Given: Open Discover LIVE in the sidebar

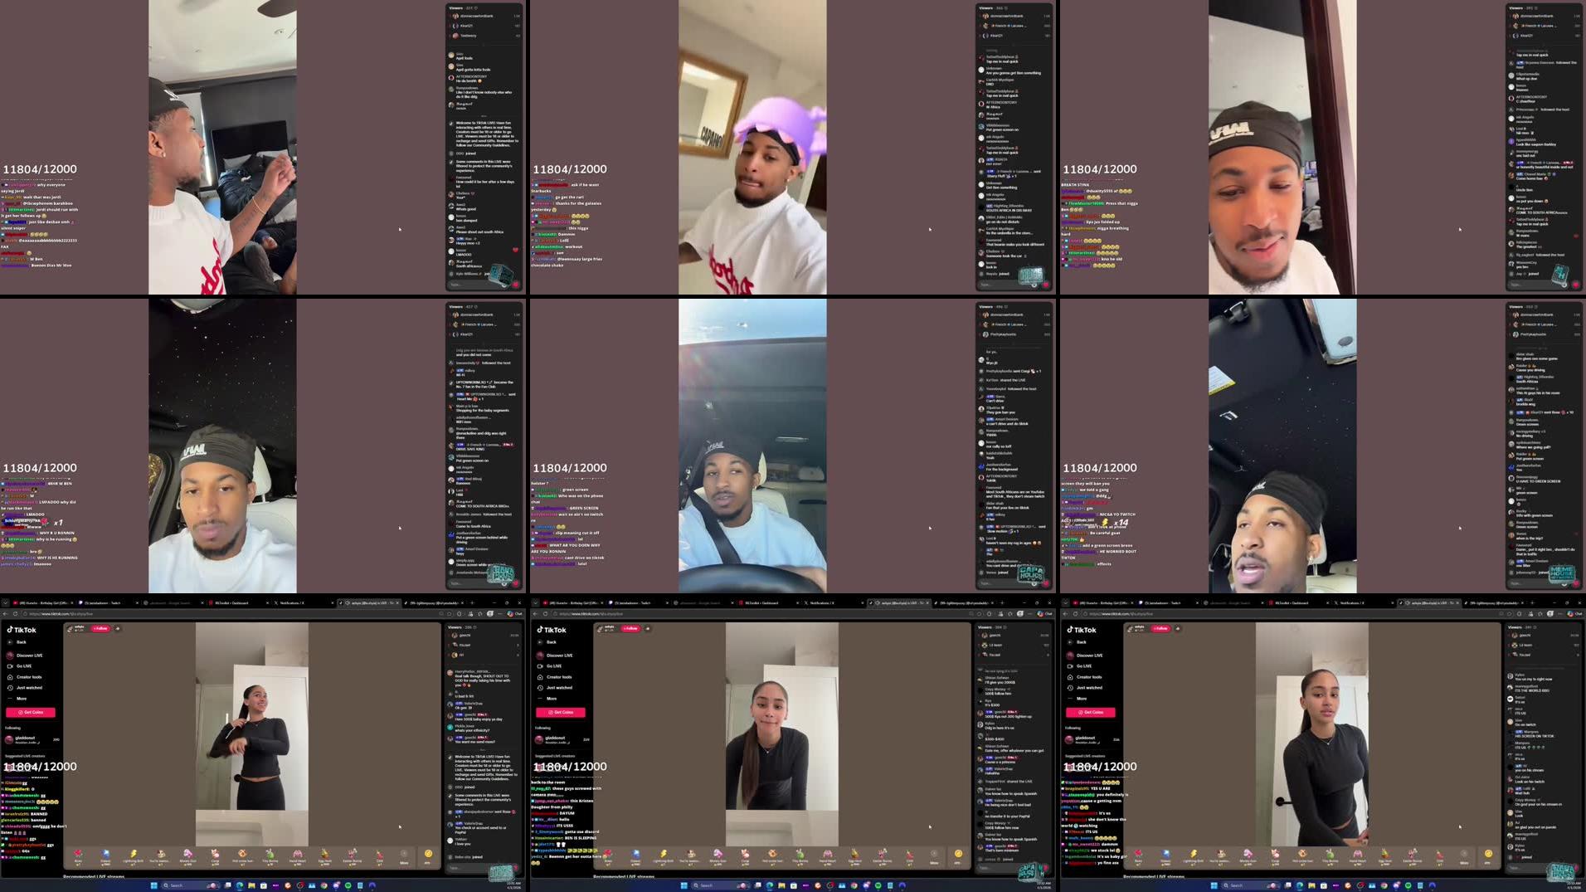Looking at the screenshot, I should click(32, 655).
